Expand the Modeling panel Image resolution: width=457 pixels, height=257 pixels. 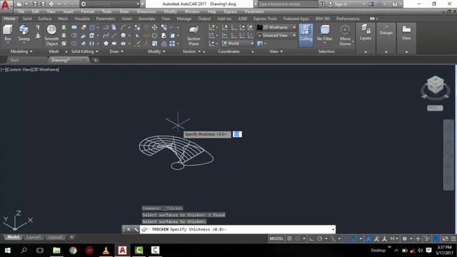point(21,51)
